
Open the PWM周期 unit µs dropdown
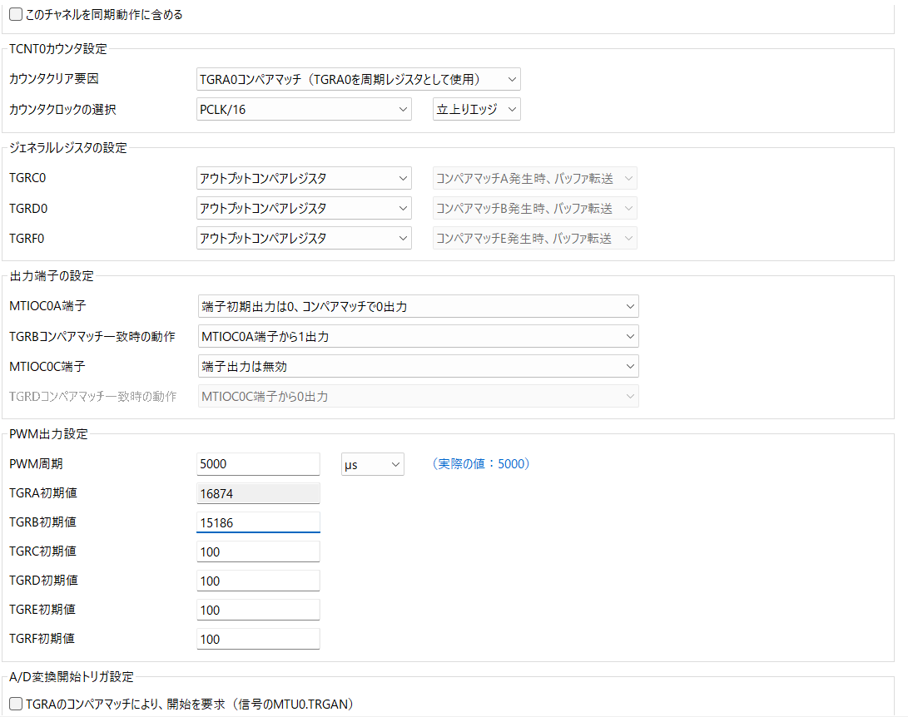pyautogui.click(x=373, y=465)
